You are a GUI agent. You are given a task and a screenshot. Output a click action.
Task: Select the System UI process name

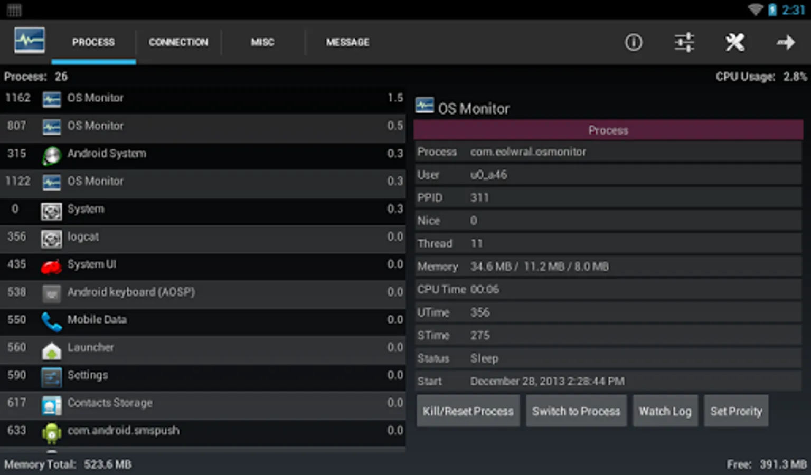tap(92, 264)
